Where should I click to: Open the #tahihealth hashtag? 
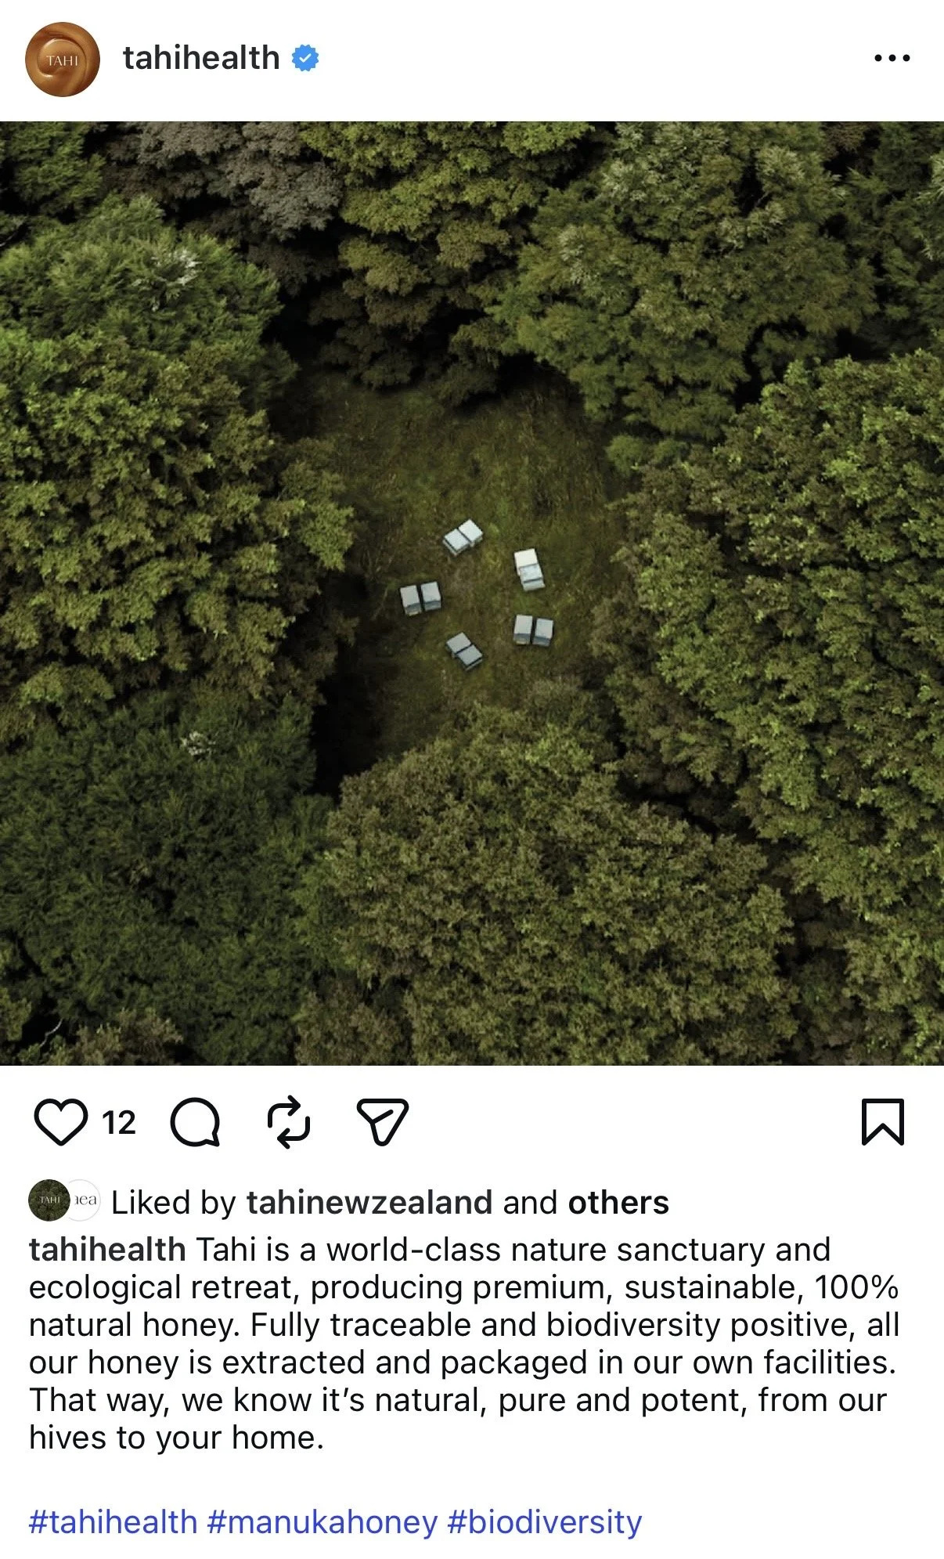click(113, 1521)
